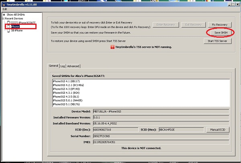241x163 pixels.
Task: Click the Fix Recovery button
Action: pyautogui.click(x=220, y=25)
